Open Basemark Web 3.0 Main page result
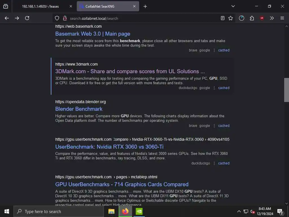The height and width of the screenshot is (217, 289). tap(93, 34)
